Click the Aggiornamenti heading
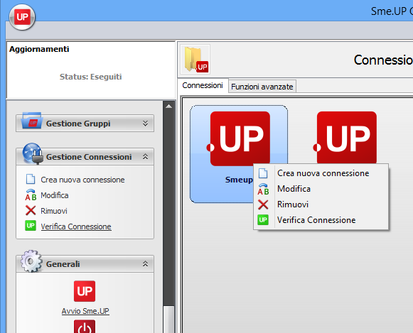 pyautogui.click(x=39, y=49)
